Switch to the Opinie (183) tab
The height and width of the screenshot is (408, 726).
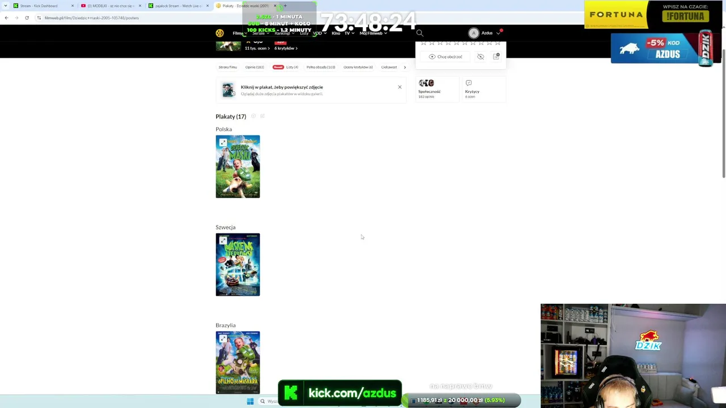pyautogui.click(x=255, y=67)
